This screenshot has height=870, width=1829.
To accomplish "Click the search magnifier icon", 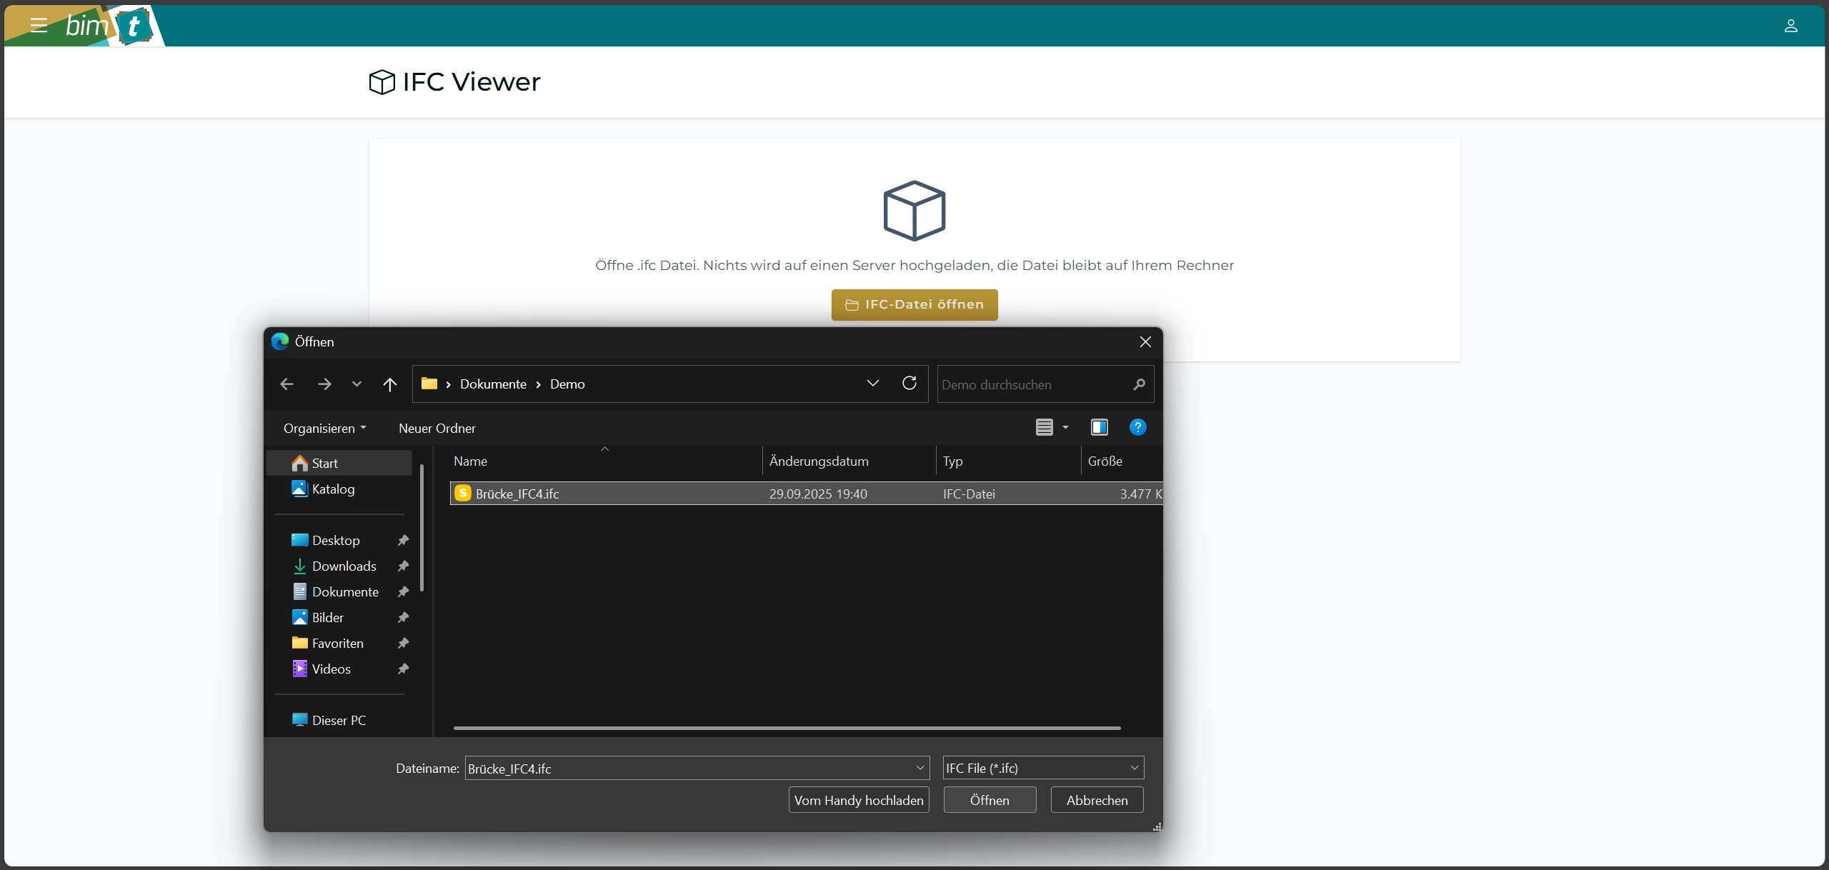I will 1139,384.
